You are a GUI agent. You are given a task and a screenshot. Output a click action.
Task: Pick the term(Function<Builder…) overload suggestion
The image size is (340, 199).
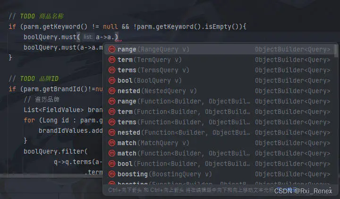[220, 112]
